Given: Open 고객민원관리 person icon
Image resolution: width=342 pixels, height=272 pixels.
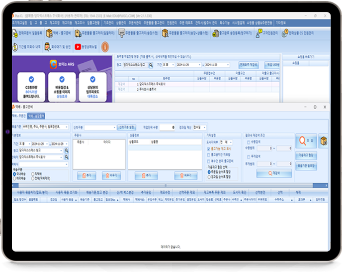Looking at the screenshot, I should pyautogui.click(x=258, y=33).
